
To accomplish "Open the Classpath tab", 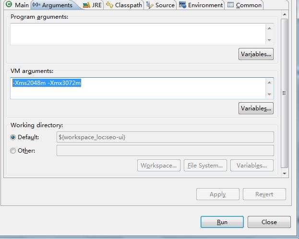I will point(124,5).
